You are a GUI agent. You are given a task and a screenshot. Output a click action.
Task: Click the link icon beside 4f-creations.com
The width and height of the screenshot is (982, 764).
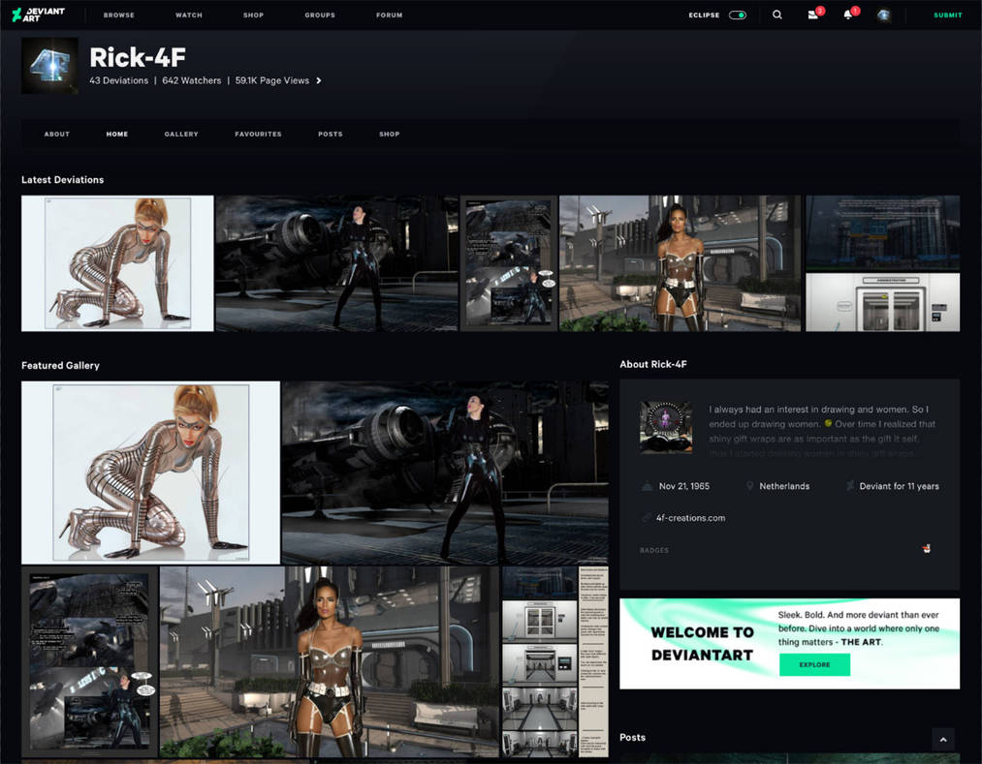pos(647,517)
